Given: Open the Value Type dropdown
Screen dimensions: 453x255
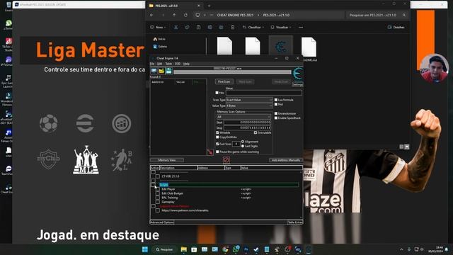Looking at the screenshot, I should [249, 106].
